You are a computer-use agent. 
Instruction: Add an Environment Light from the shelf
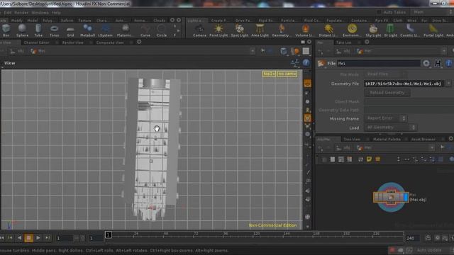(x=352, y=30)
